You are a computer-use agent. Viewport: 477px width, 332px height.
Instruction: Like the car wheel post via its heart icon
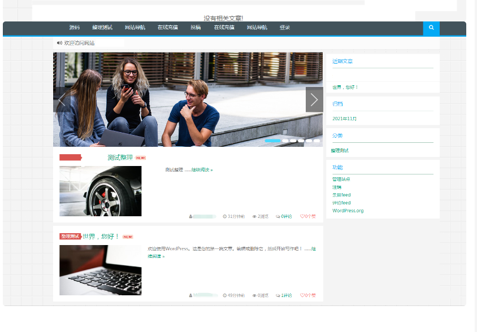(302, 216)
